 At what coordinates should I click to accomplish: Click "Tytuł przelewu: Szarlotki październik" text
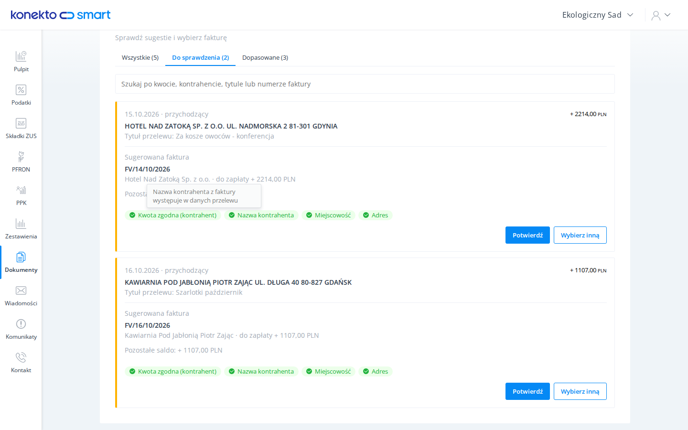(183, 292)
